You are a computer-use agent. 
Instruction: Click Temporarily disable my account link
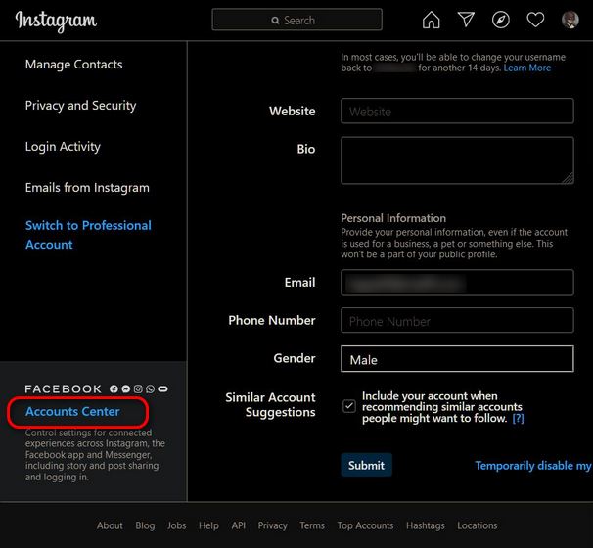(533, 466)
